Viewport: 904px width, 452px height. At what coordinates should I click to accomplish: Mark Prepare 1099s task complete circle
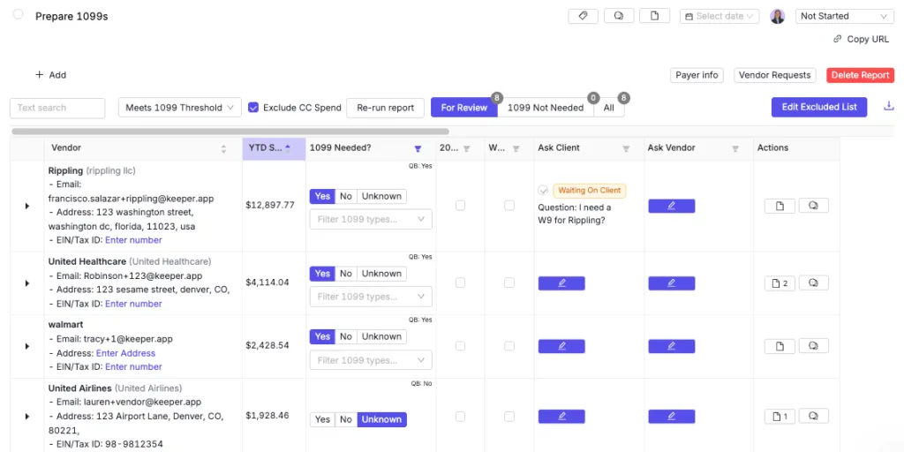(x=18, y=14)
